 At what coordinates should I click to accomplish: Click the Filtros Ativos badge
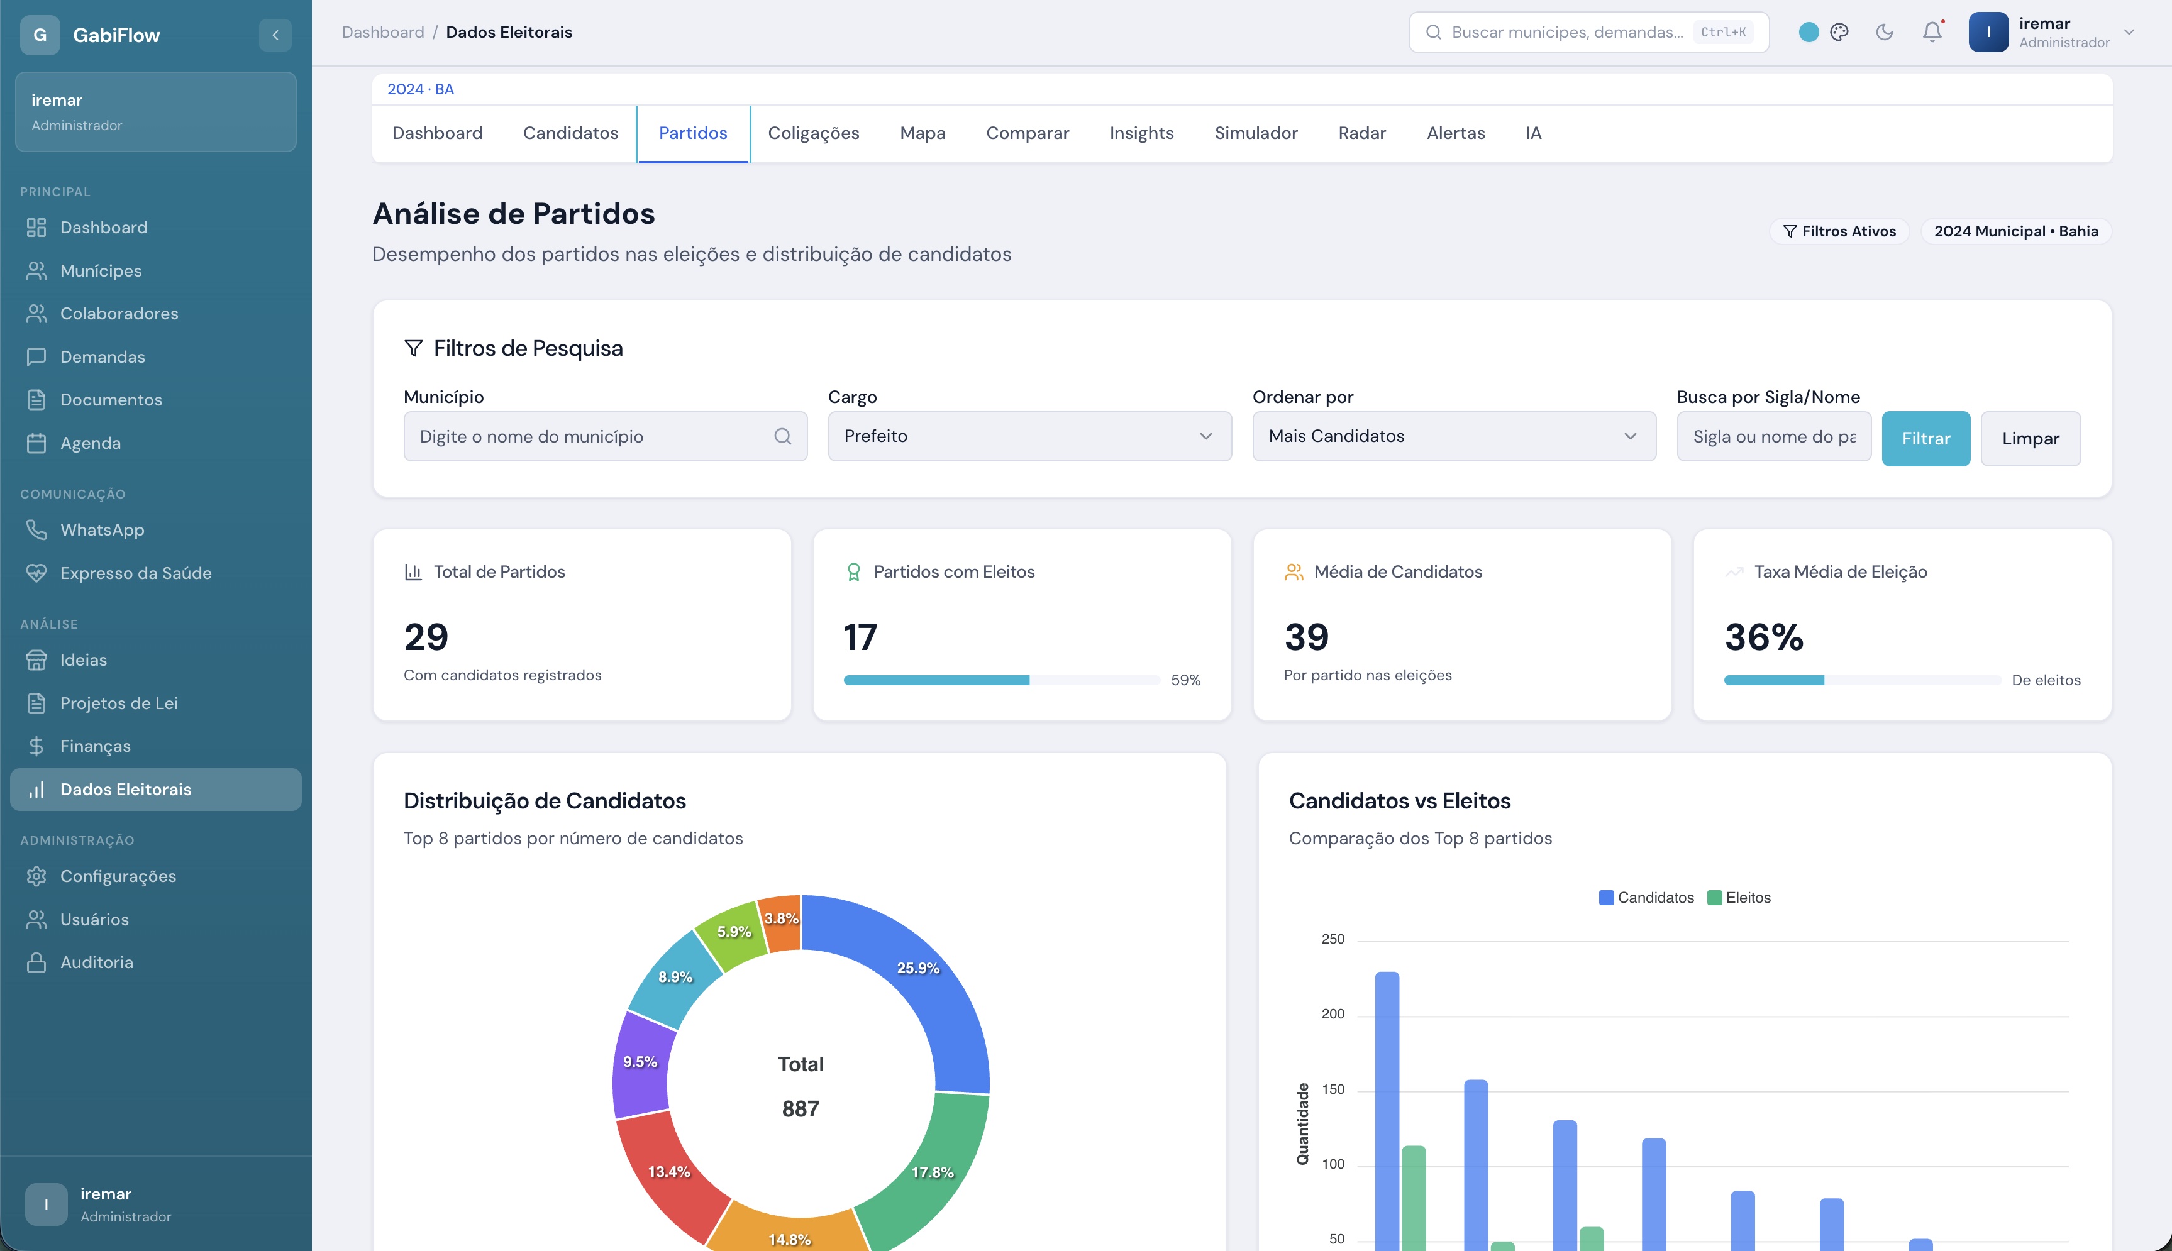coord(1839,231)
